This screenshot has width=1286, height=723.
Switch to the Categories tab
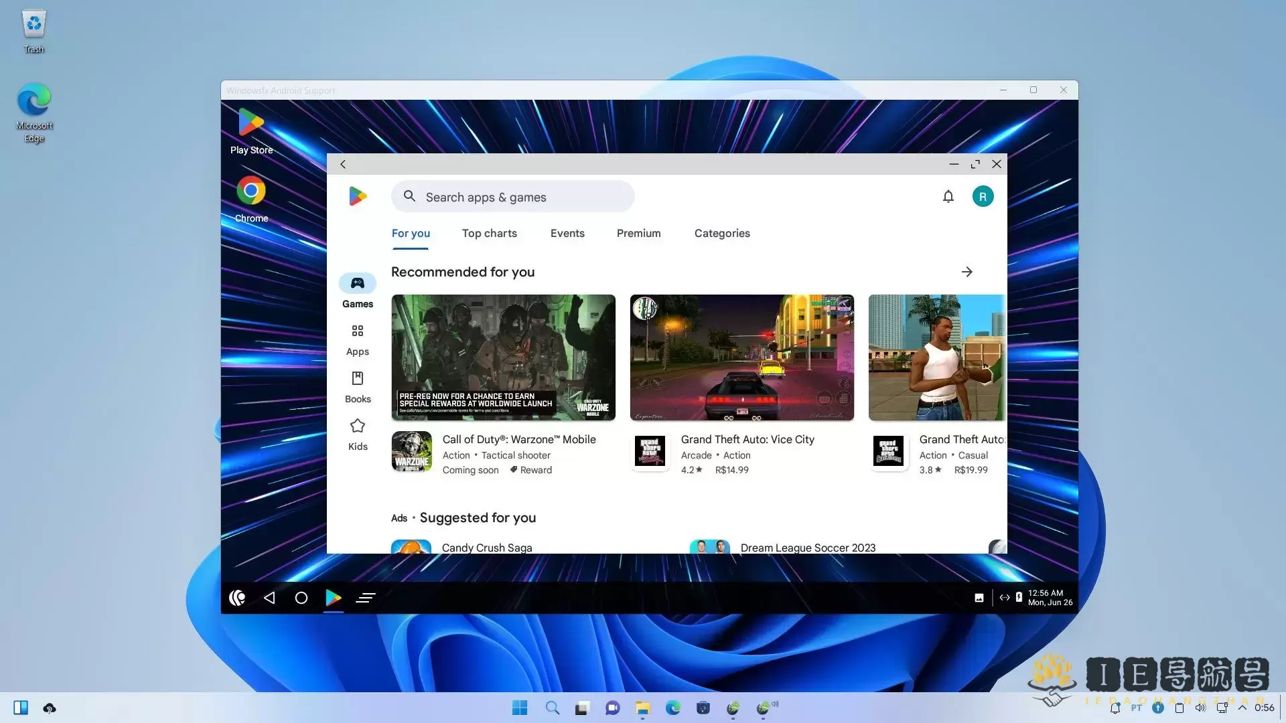[x=722, y=233]
